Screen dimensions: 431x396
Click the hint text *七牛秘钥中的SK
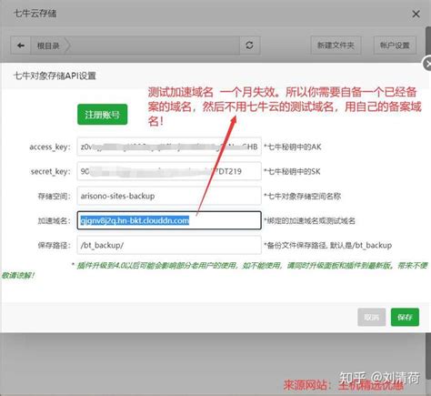pyautogui.click(x=292, y=172)
